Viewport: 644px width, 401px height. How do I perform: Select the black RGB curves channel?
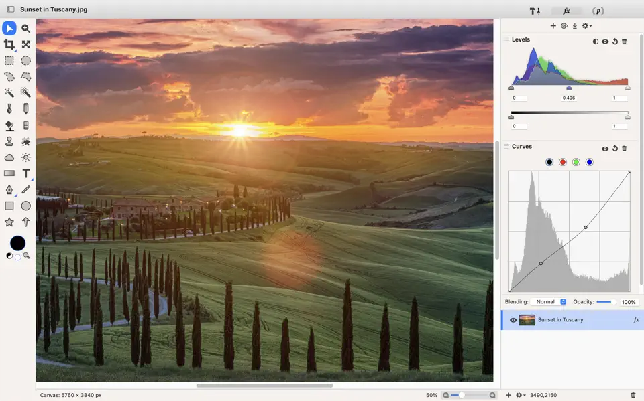pos(549,162)
